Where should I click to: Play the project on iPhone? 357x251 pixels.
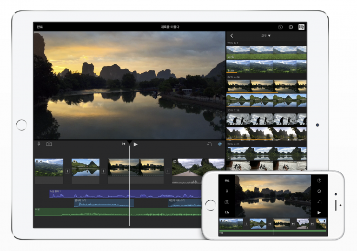coord(319,213)
